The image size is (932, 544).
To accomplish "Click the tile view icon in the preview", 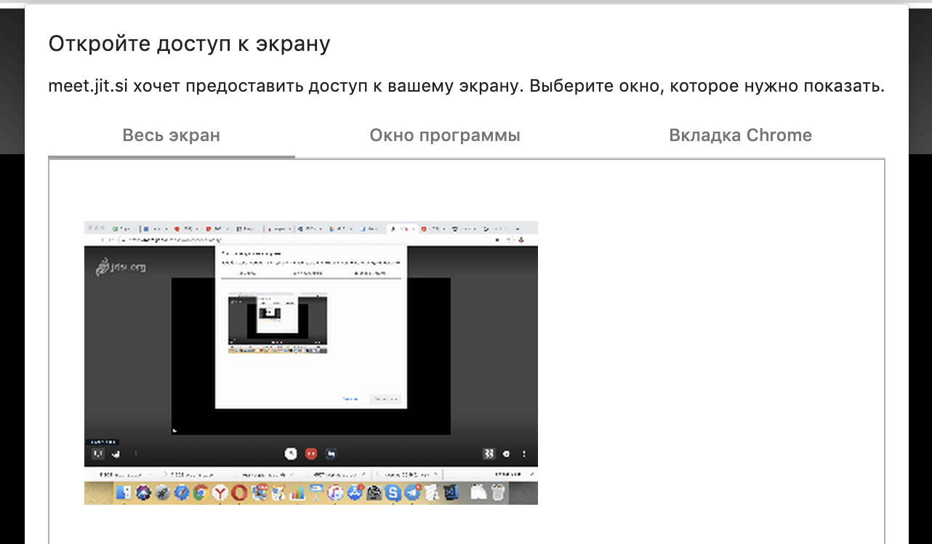I will [x=489, y=454].
